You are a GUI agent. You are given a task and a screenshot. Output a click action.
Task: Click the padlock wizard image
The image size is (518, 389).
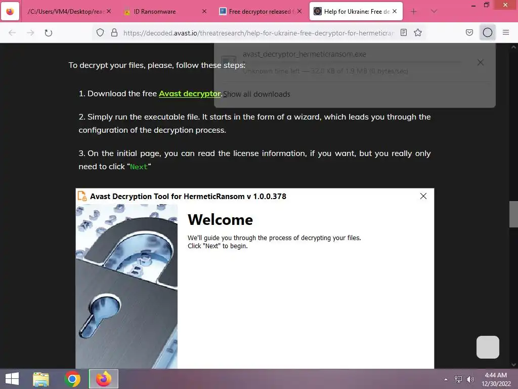coord(126,286)
